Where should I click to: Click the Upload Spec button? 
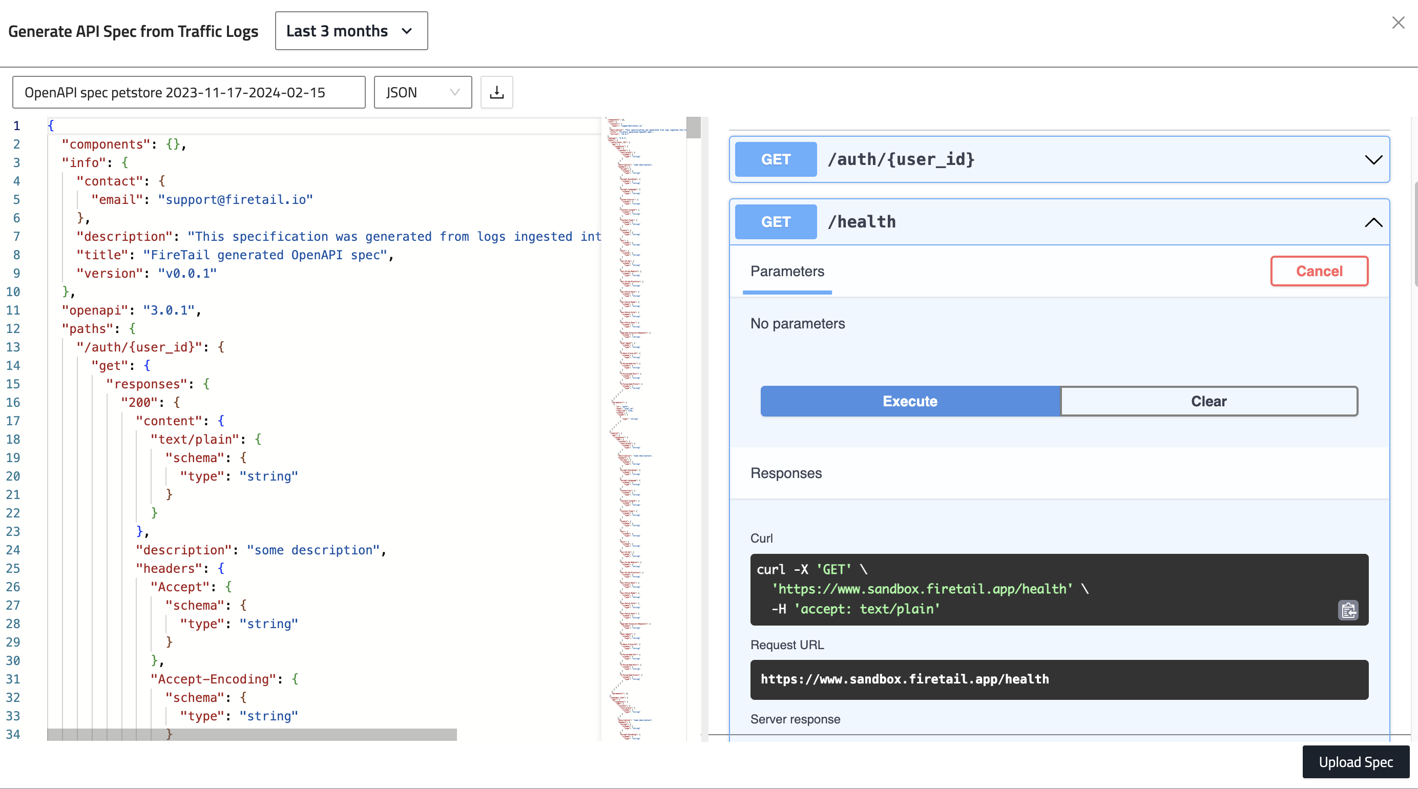click(1356, 761)
